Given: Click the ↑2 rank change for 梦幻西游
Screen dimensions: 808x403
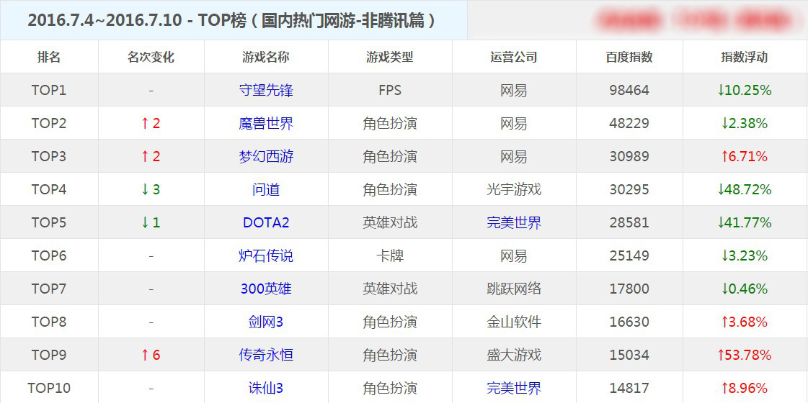Looking at the screenshot, I should click(x=151, y=156).
